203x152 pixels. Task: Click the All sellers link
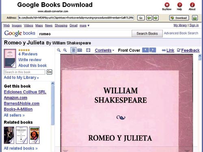point(14,115)
